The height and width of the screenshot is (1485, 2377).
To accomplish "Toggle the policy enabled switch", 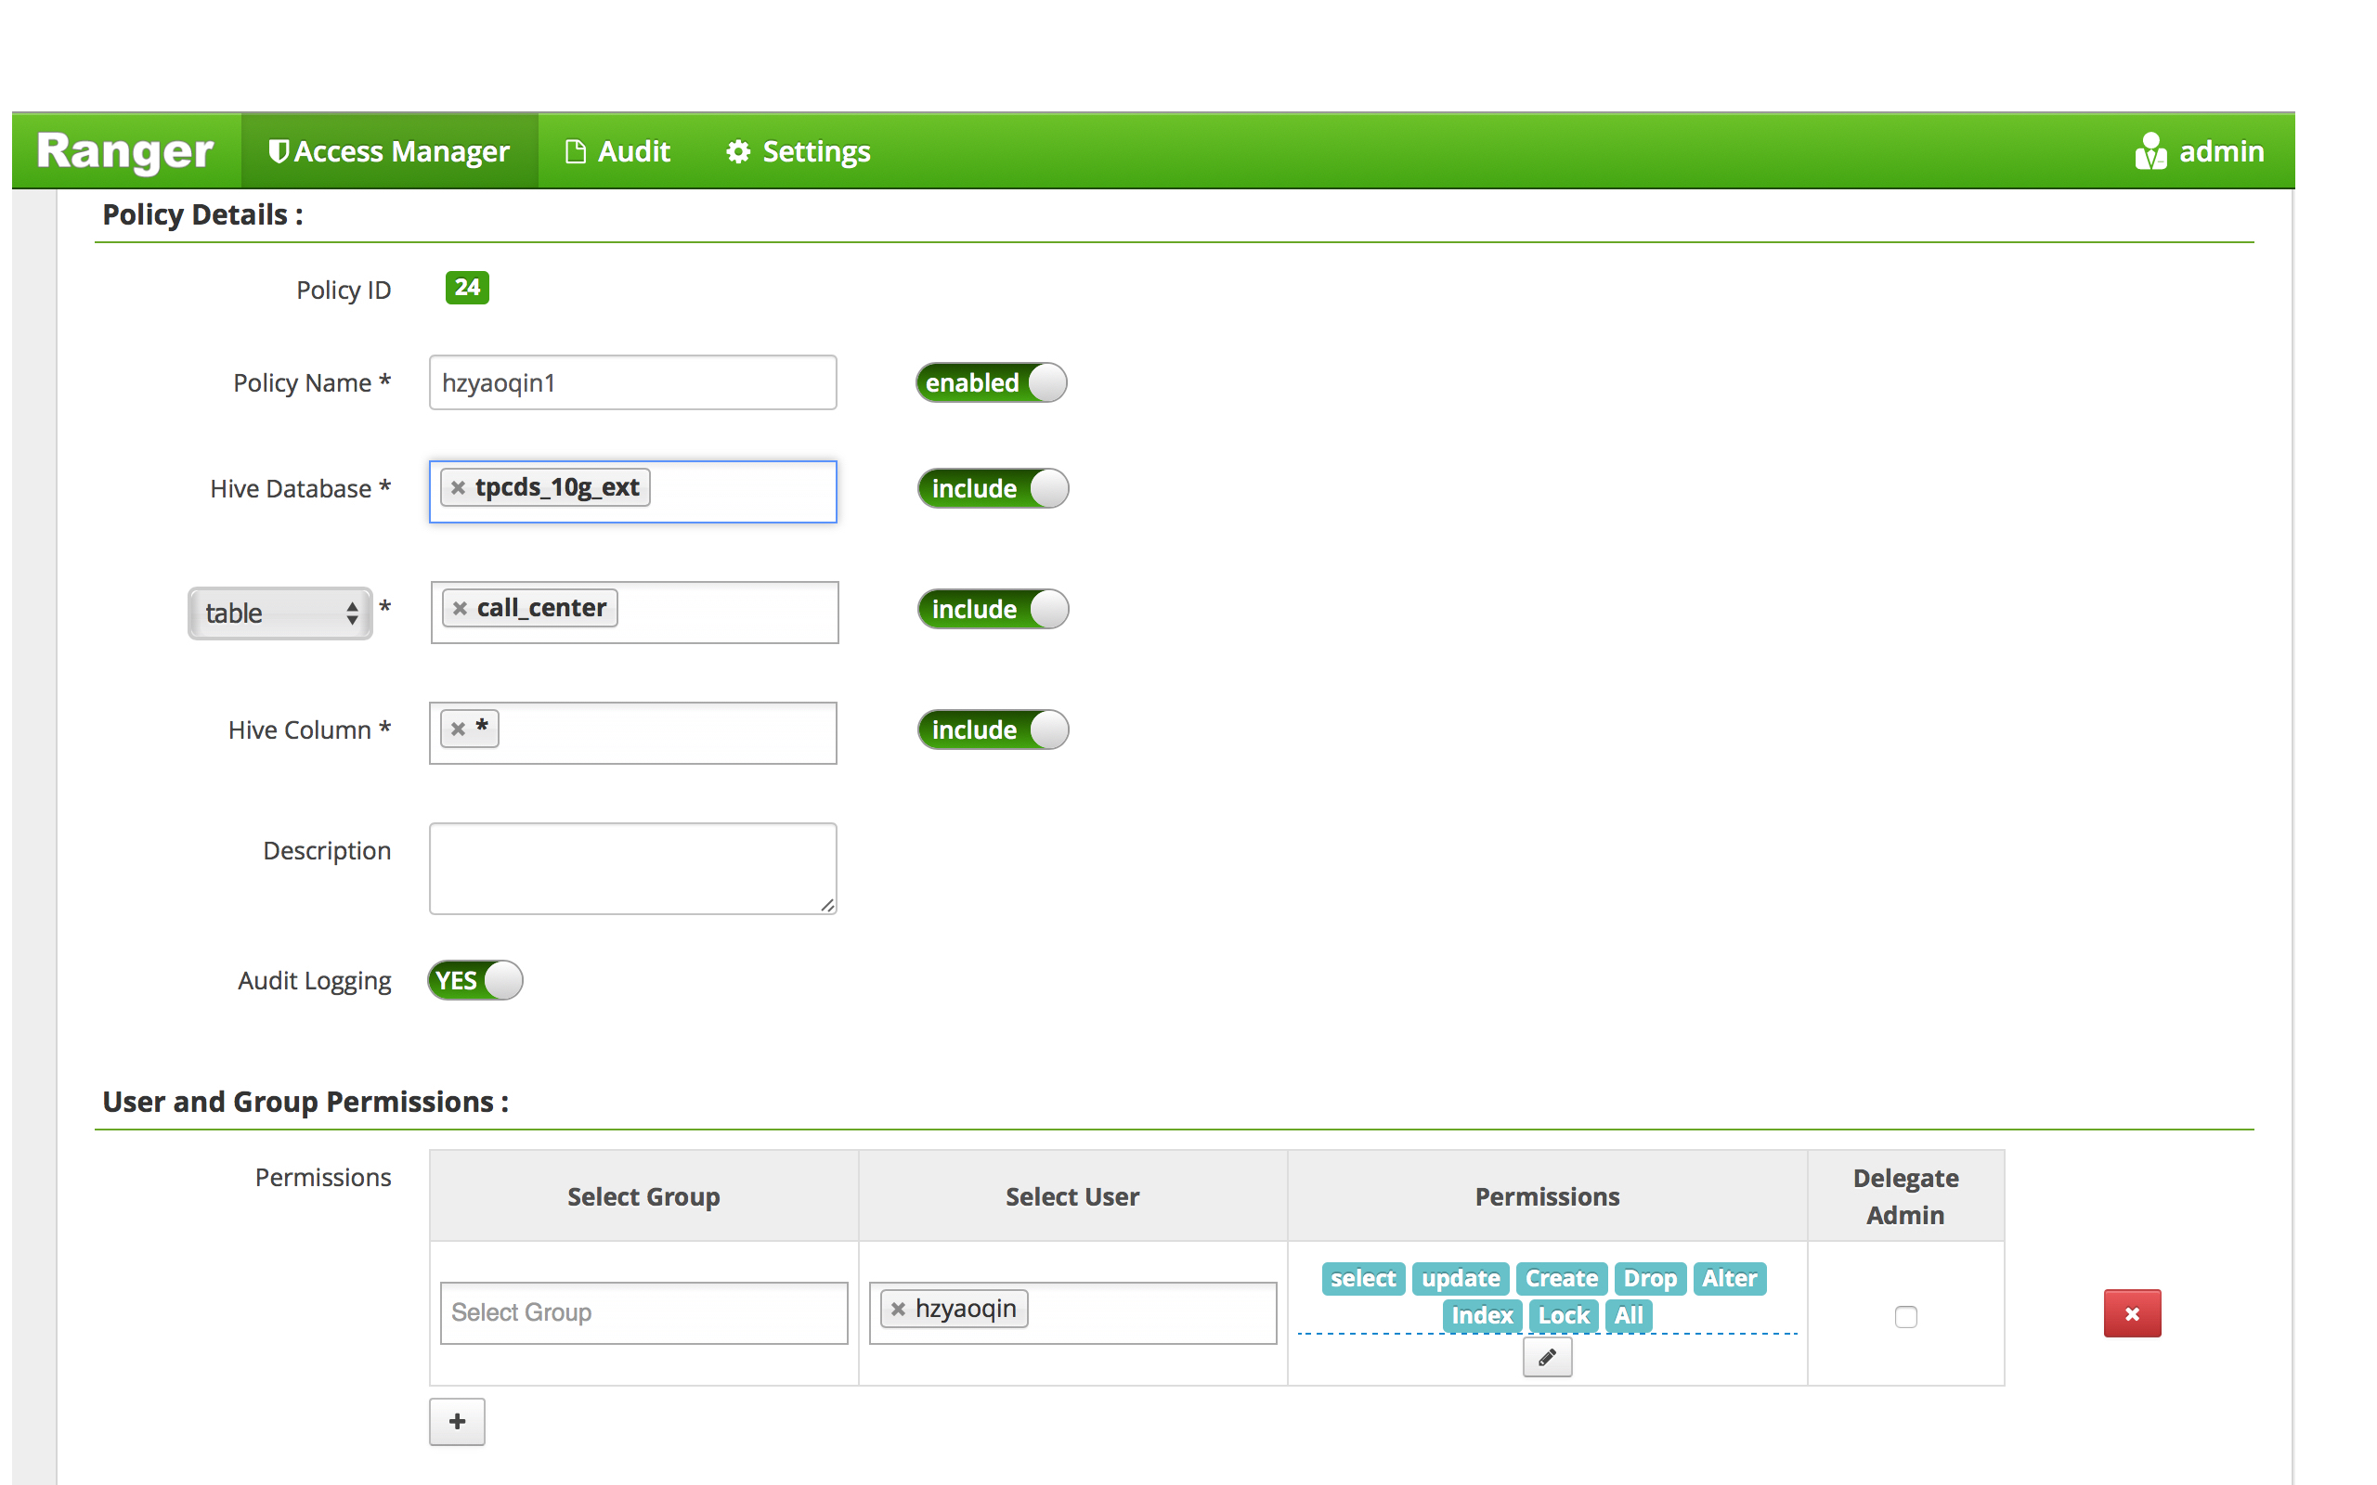I will (x=991, y=382).
